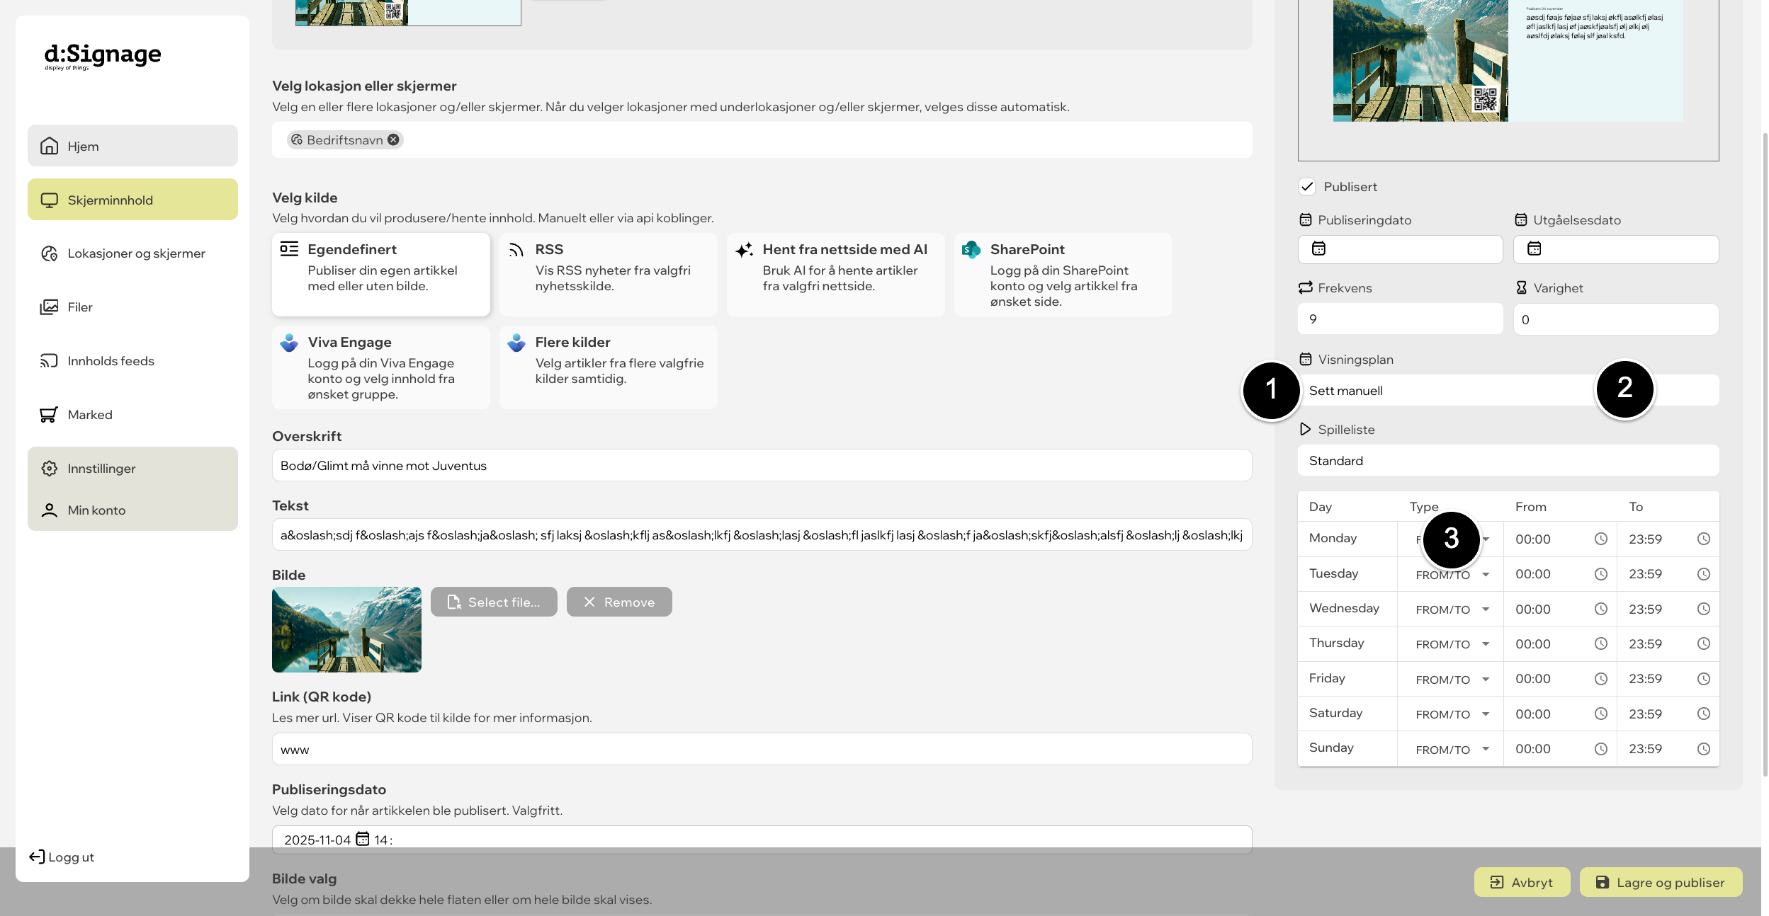The height and width of the screenshot is (916, 1769).
Task: Click the Logg ut link
Action: 62,857
